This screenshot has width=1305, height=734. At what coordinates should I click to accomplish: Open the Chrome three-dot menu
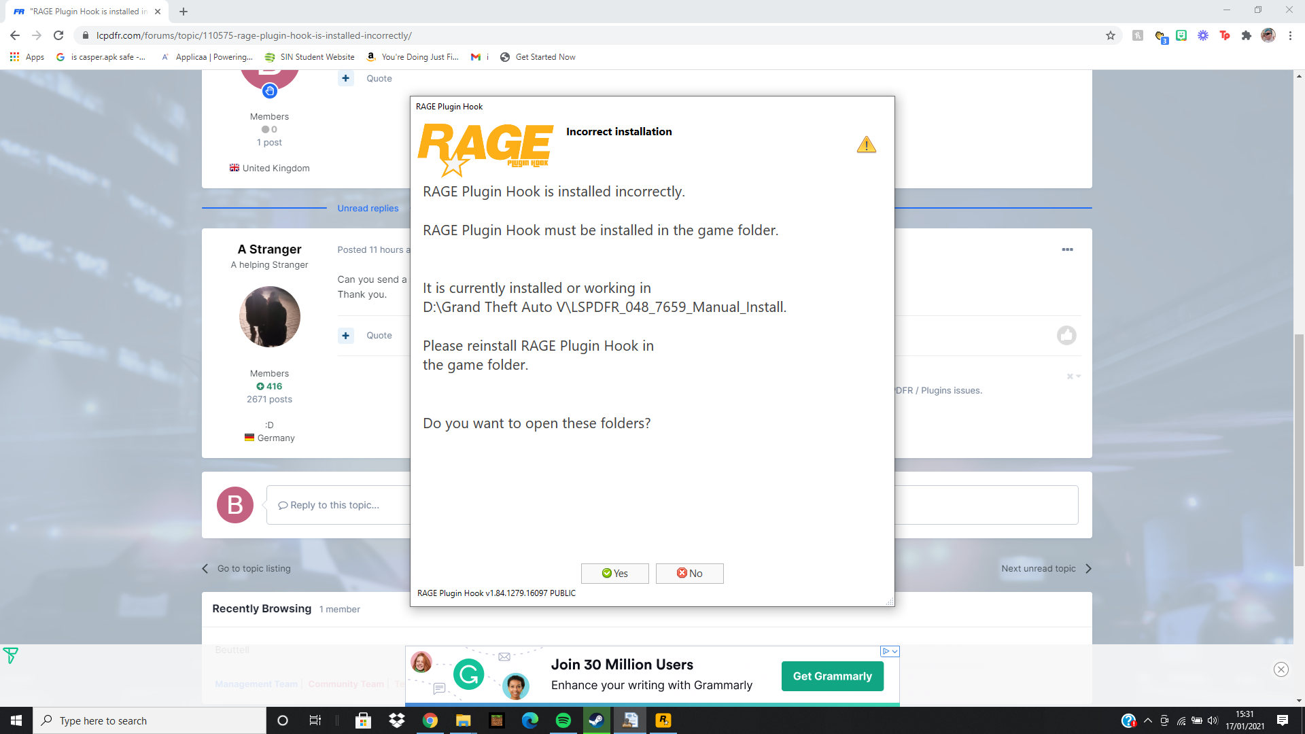(x=1290, y=35)
